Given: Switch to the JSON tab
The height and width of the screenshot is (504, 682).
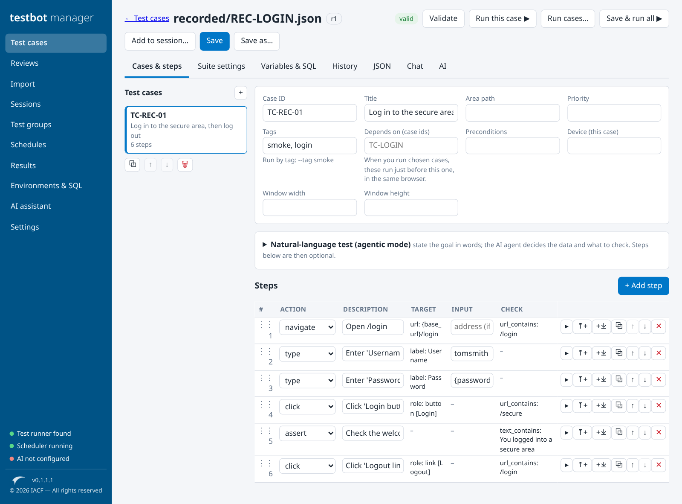Looking at the screenshot, I should coord(381,66).
